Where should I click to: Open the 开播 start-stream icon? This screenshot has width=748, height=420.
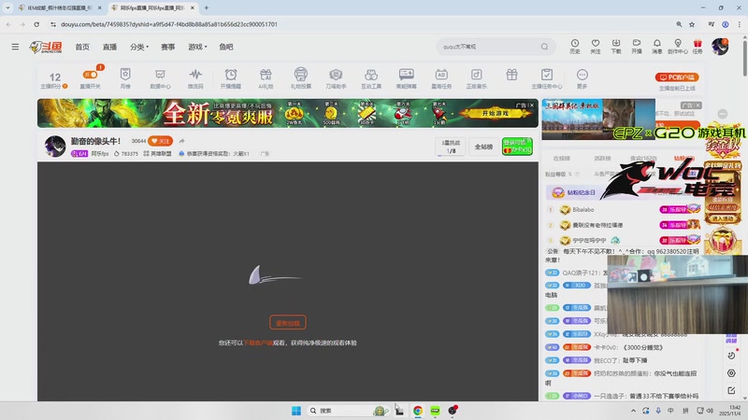(637, 46)
